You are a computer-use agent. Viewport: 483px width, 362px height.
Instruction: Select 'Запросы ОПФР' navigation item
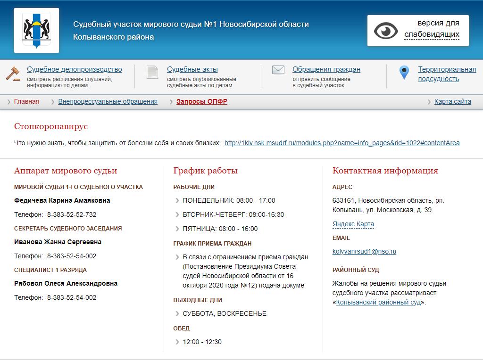[x=201, y=101]
